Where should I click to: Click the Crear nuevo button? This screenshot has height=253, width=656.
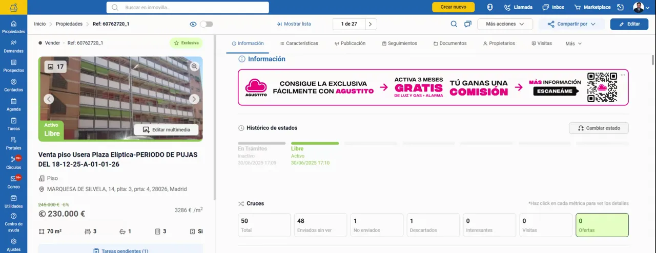pos(453,7)
